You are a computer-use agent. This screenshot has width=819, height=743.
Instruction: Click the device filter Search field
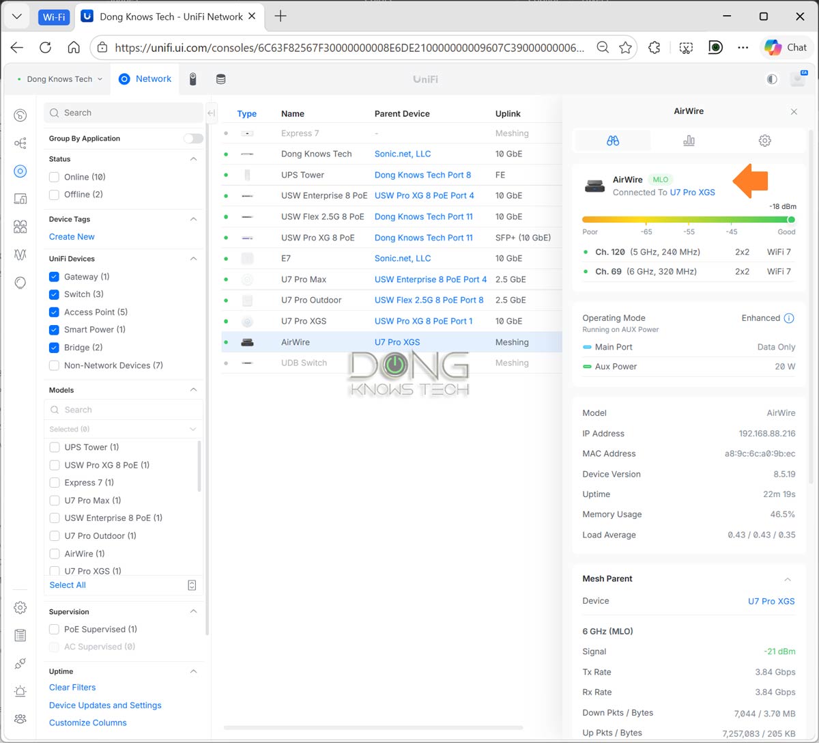(x=124, y=113)
